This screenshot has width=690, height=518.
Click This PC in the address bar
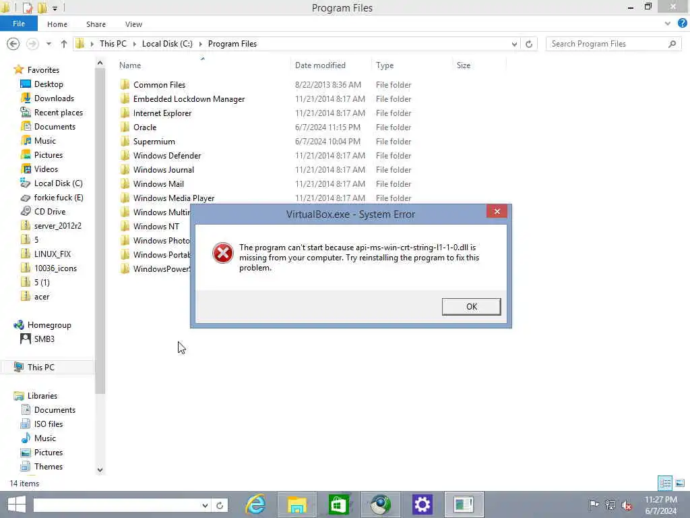pyautogui.click(x=113, y=44)
